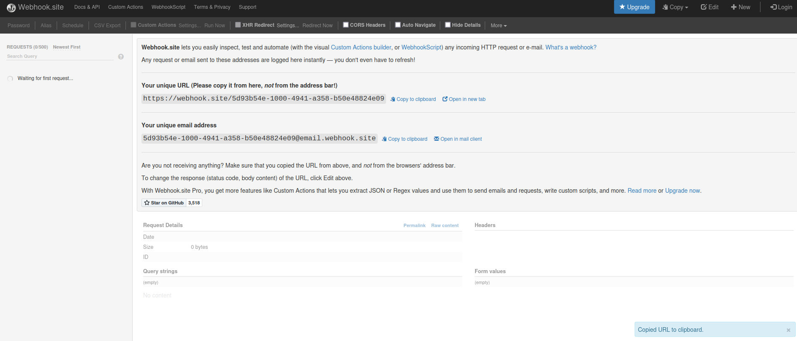Open the Permalink link in Request Details
The width and height of the screenshot is (797, 341).
click(414, 225)
